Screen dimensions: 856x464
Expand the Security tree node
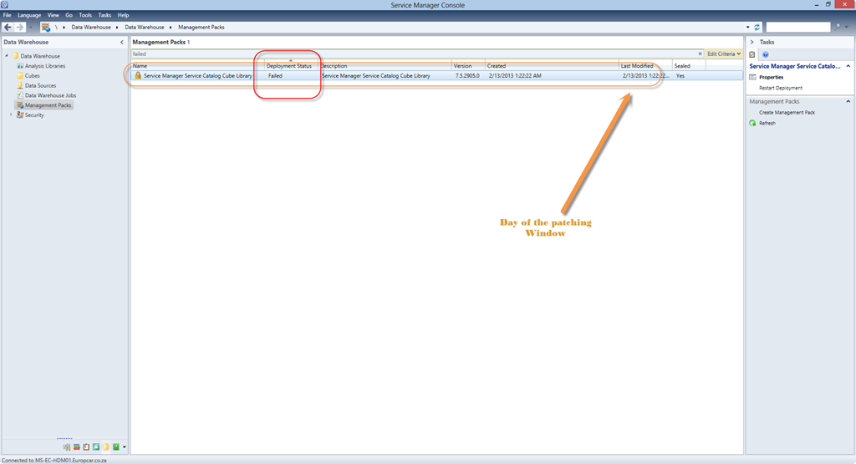[11, 115]
